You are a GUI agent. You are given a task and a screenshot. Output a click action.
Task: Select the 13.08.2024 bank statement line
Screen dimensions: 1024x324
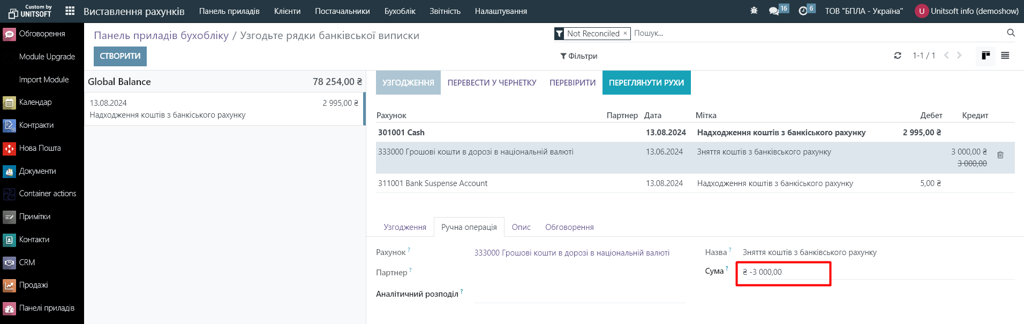point(224,109)
